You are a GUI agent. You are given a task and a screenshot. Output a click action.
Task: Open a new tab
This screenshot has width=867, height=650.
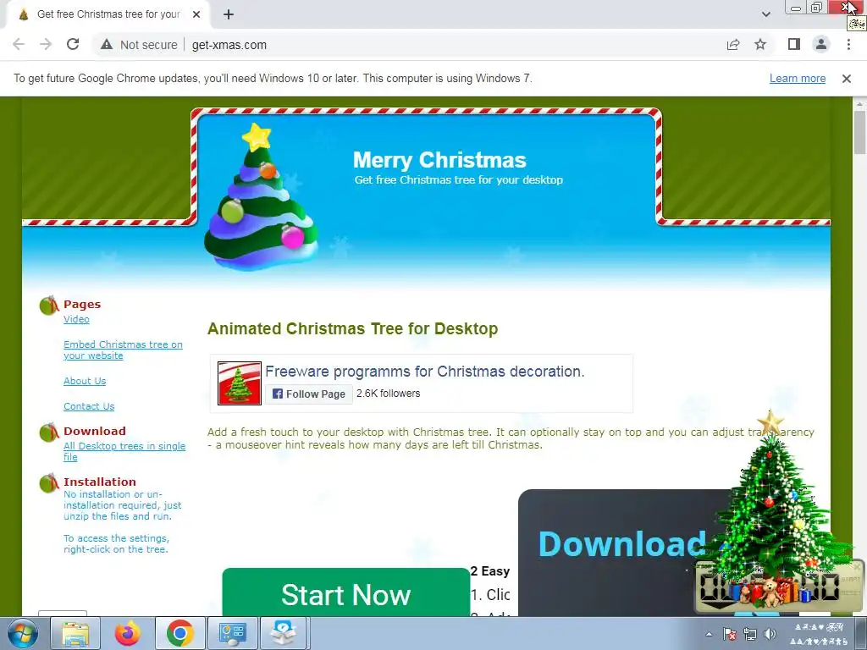[x=229, y=14]
